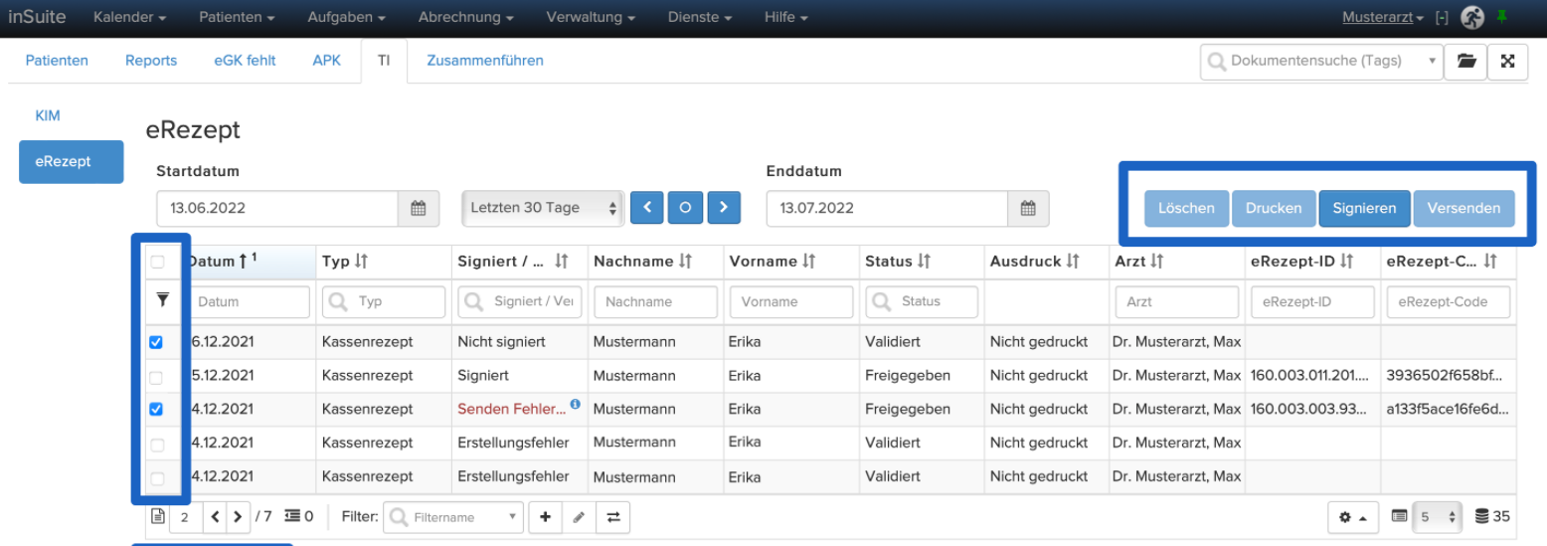The image size is (1547, 546).
Task: Click the plus icon to add filter
Action: (x=545, y=516)
